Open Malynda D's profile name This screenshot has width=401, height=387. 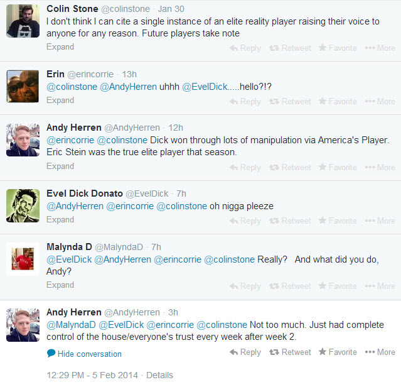pyautogui.click(x=69, y=247)
